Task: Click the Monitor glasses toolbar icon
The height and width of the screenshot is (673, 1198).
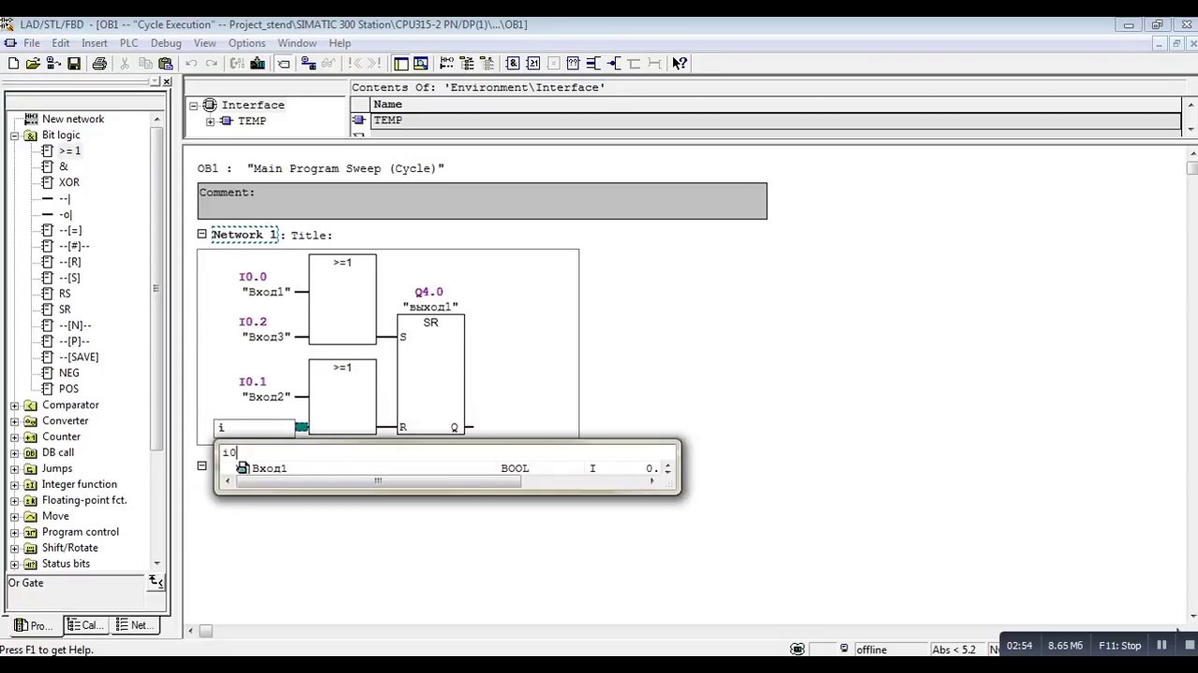Action: (328, 64)
